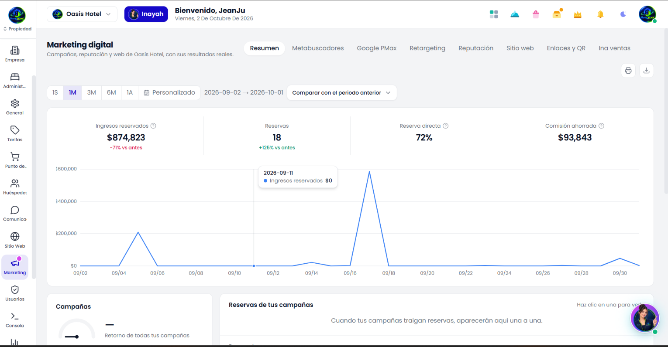Toggle dark mode moon icon
Viewport: 668px width, 347px height.
click(623, 14)
